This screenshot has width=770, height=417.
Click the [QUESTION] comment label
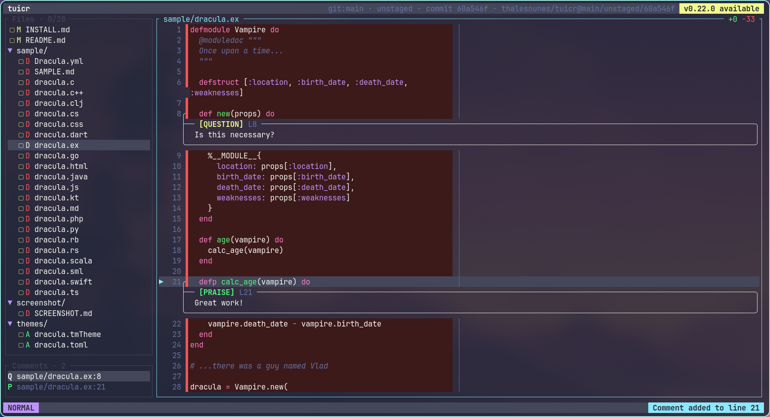tap(221, 124)
